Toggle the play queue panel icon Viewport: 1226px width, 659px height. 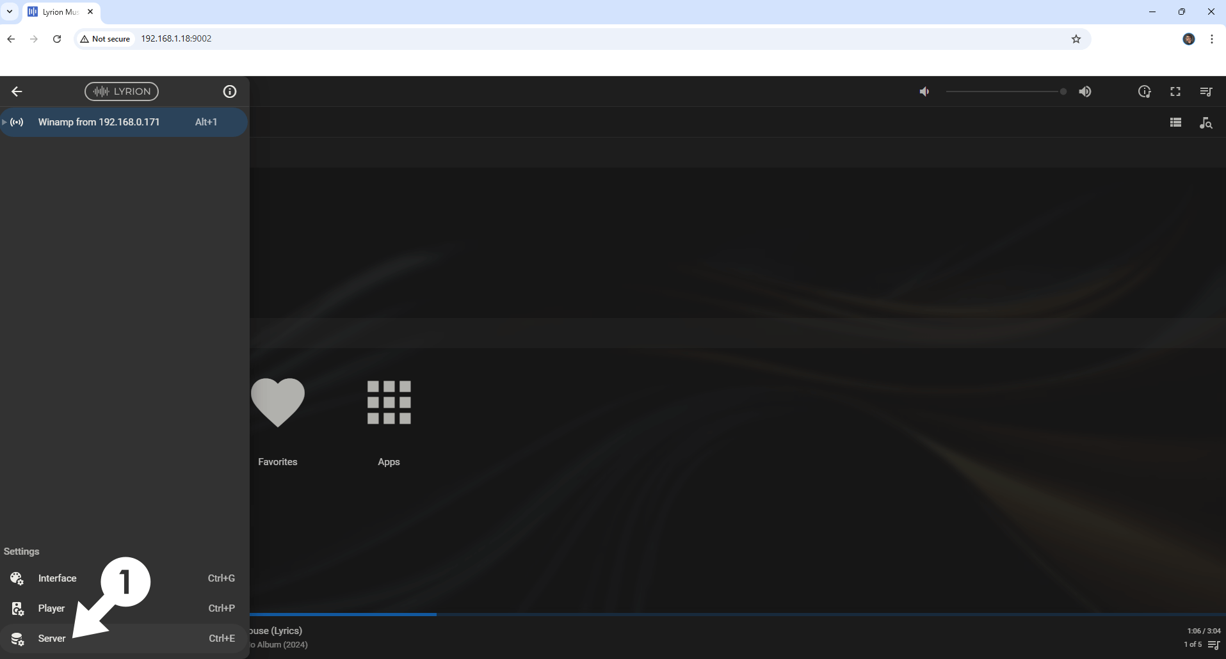coord(1206,91)
